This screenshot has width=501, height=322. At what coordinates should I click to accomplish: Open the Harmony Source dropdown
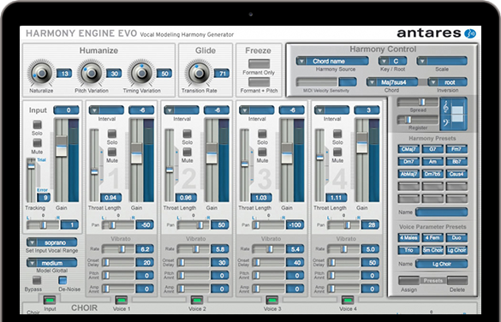tap(332, 61)
